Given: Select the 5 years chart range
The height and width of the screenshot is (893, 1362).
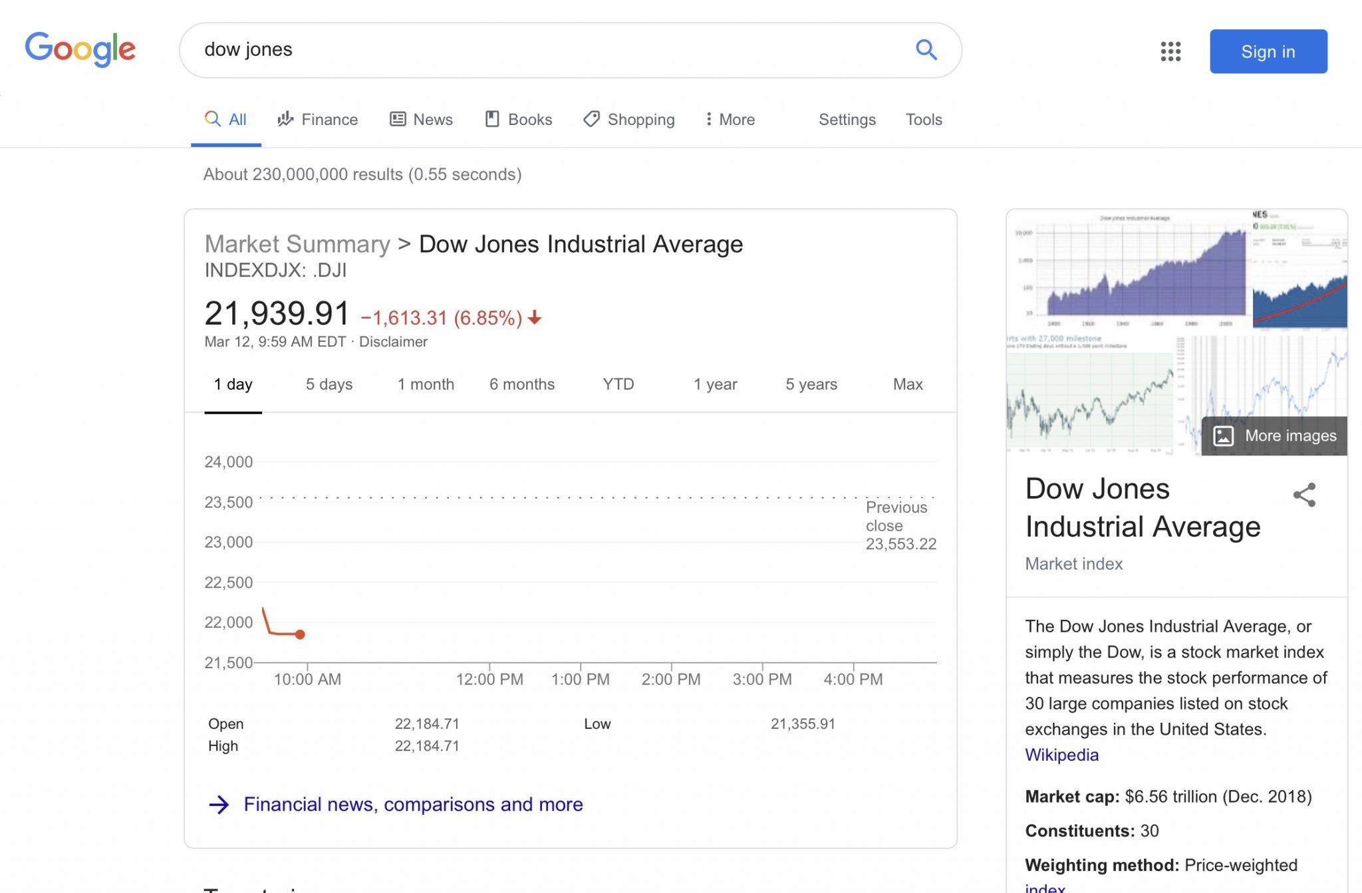Looking at the screenshot, I should 811,384.
